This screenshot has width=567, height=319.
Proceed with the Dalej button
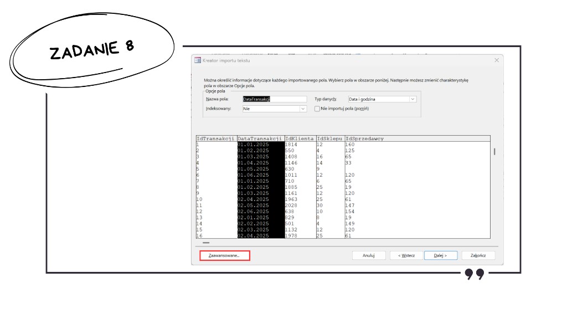[x=440, y=255]
